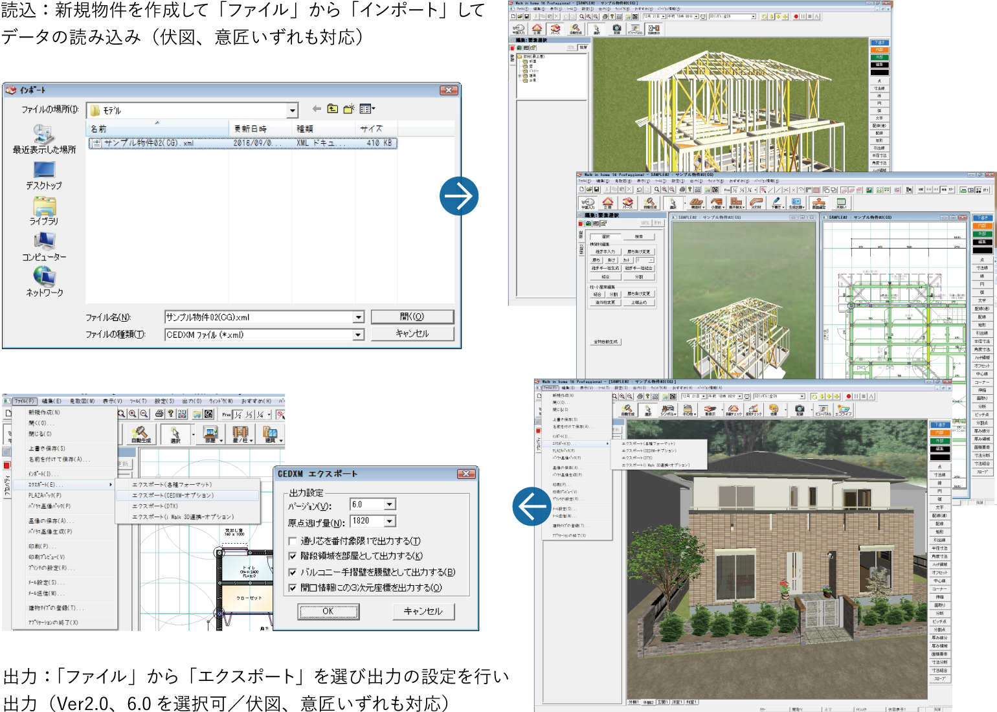
Task: Click the print icon in bottom-left toolbar
Action: (159, 414)
